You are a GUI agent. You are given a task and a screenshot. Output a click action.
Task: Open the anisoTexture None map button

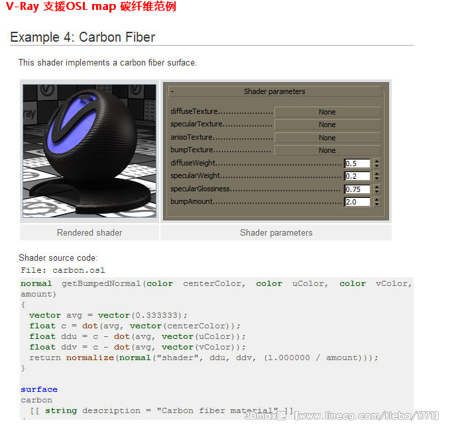[327, 138]
